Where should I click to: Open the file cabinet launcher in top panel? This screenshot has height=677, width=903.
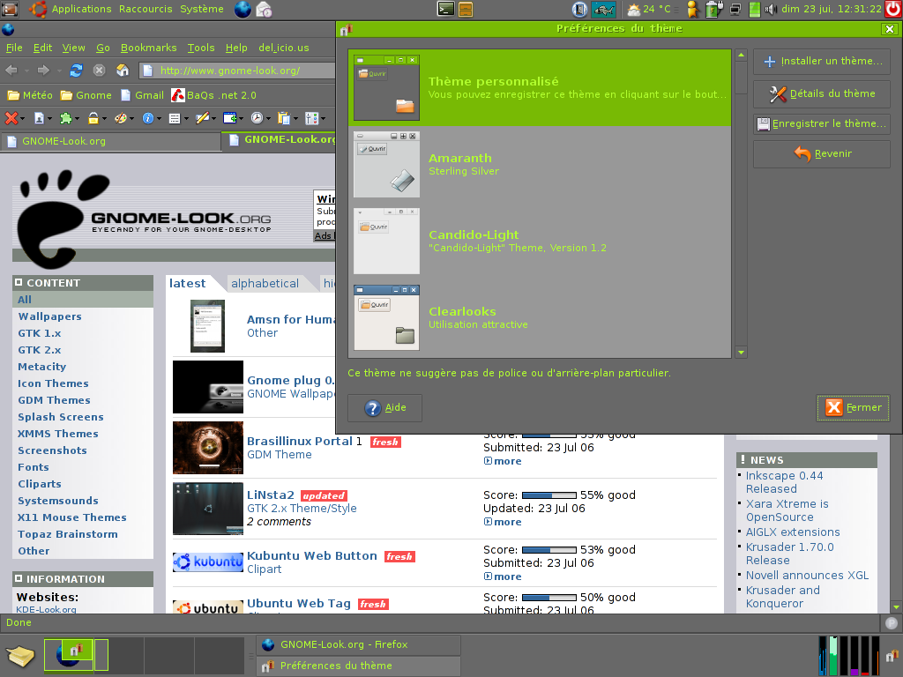[x=466, y=9]
